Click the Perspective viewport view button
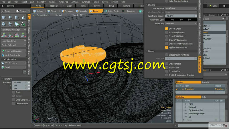Viewport: 229px width, 129px height. pos(42,15)
